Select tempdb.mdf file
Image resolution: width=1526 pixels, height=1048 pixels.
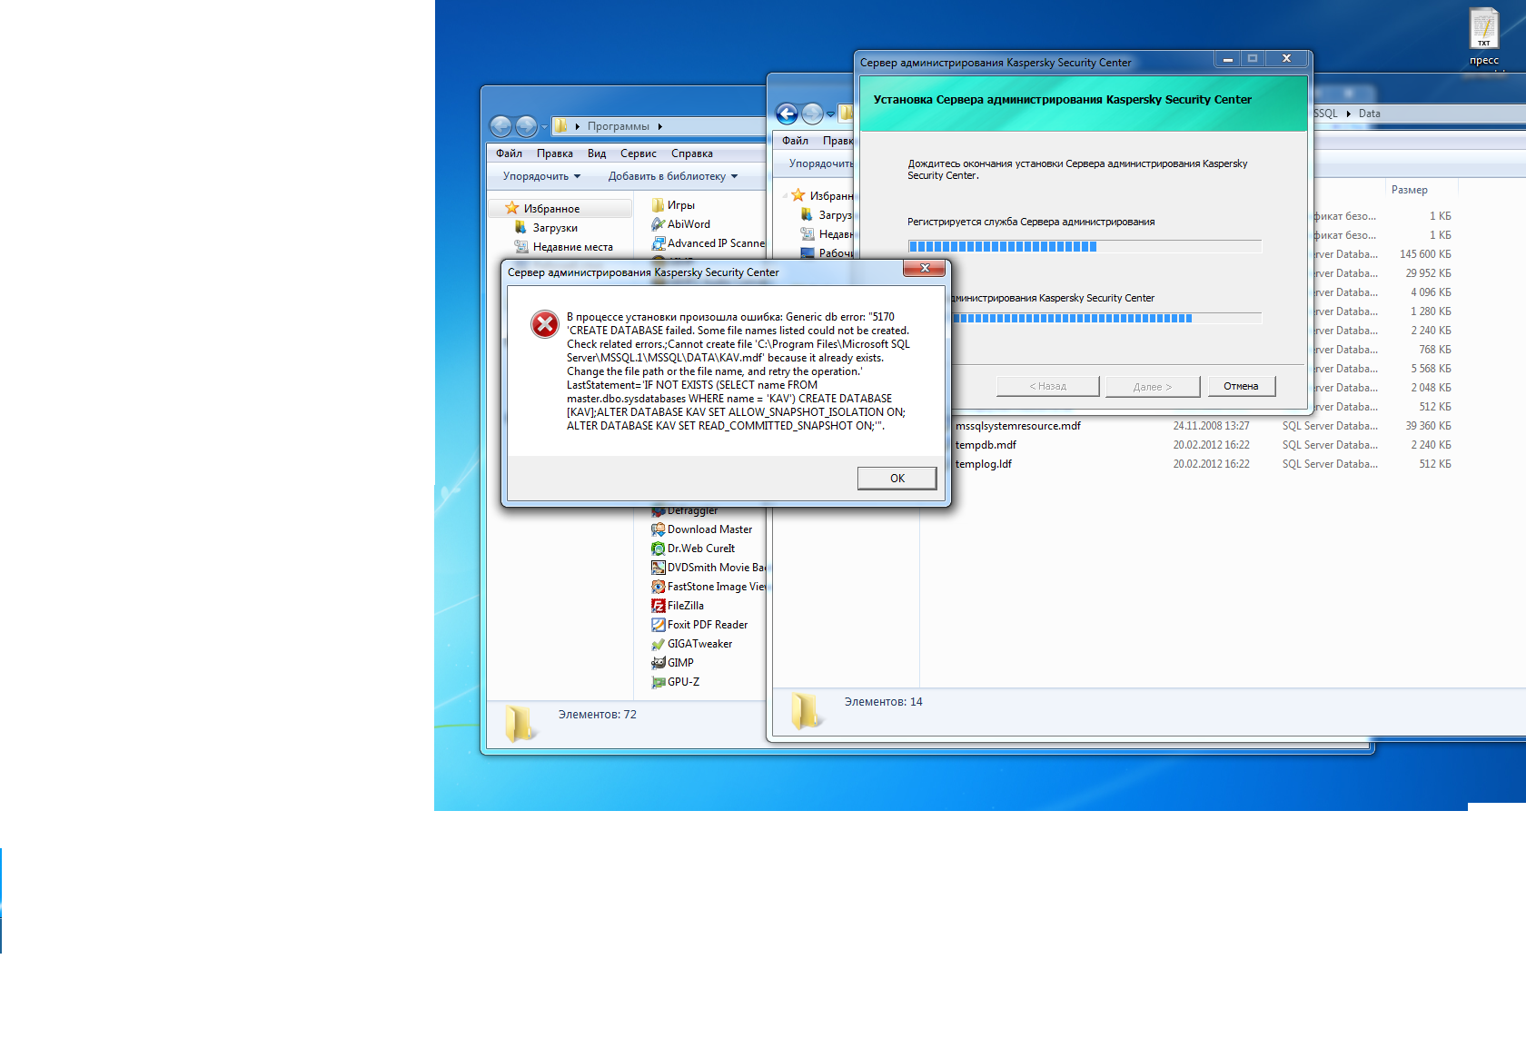coord(986,445)
